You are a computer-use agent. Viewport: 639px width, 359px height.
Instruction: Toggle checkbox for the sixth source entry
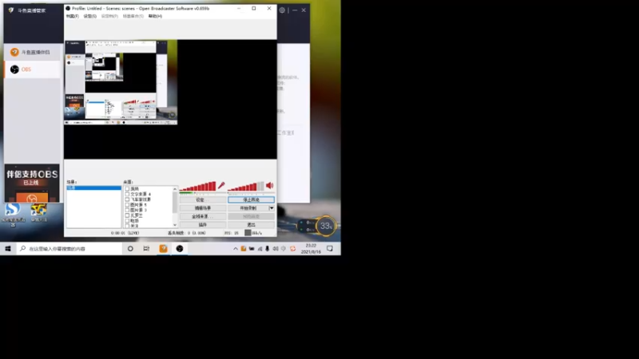pyautogui.click(x=127, y=215)
